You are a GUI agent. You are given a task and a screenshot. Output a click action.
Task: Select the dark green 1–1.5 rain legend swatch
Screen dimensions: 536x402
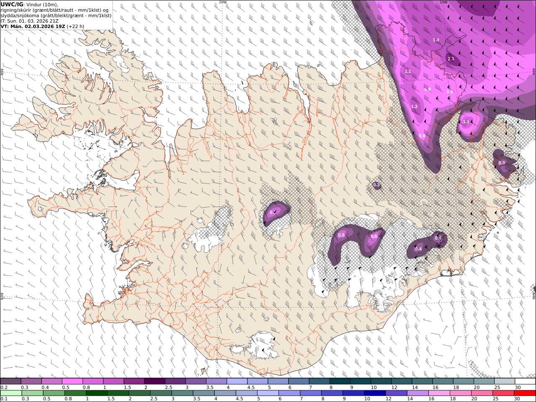coord(96,393)
